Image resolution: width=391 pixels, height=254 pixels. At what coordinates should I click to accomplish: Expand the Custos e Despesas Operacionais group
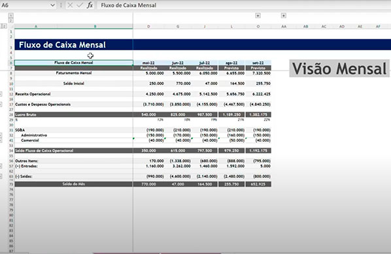(1, 104)
